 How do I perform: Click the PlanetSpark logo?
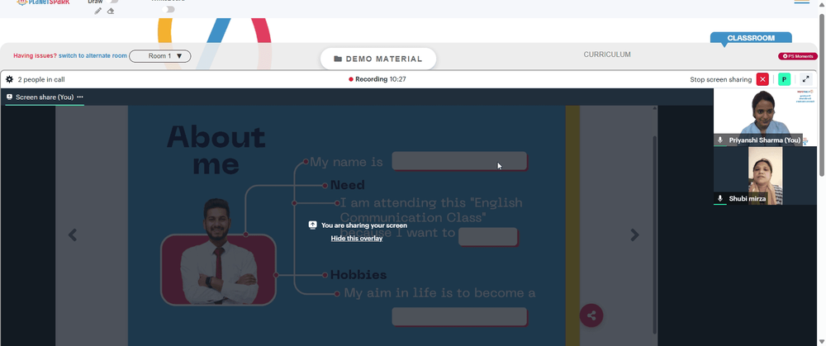[43, 2]
